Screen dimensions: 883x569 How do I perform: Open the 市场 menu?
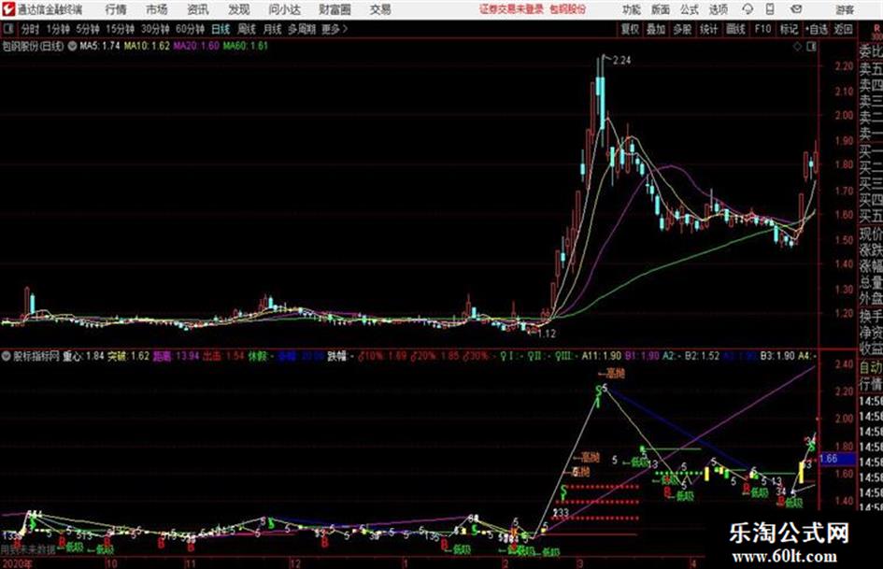[157, 9]
